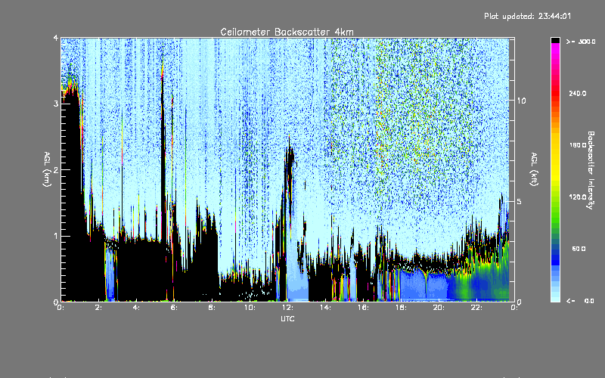Image resolution: width=605 pixels, height=378 pixels.
Task: Click the '10' tick on the kft axis
Action: coord(521,101)
